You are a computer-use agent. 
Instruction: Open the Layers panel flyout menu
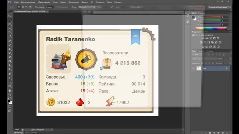[x=231, y=51]
